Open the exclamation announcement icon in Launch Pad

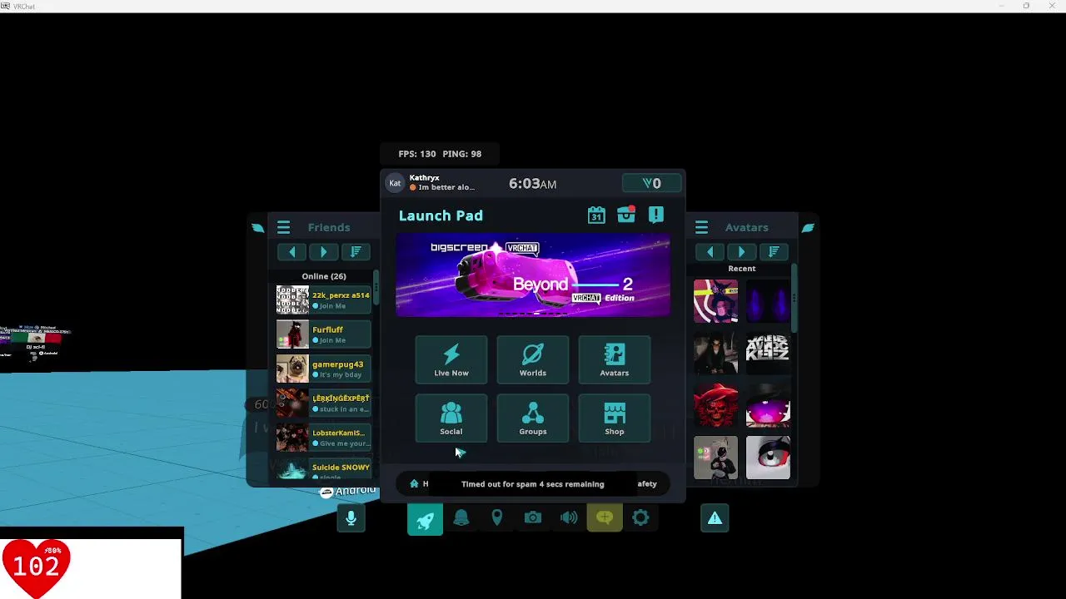(656, 215)
